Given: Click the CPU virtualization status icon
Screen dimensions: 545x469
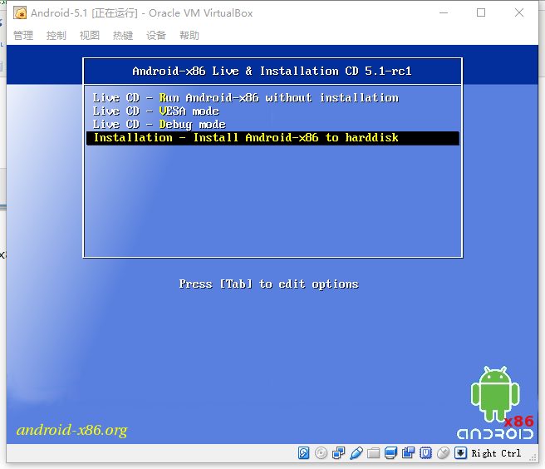Looking at the screenshot, I should (x=425, y=453).
